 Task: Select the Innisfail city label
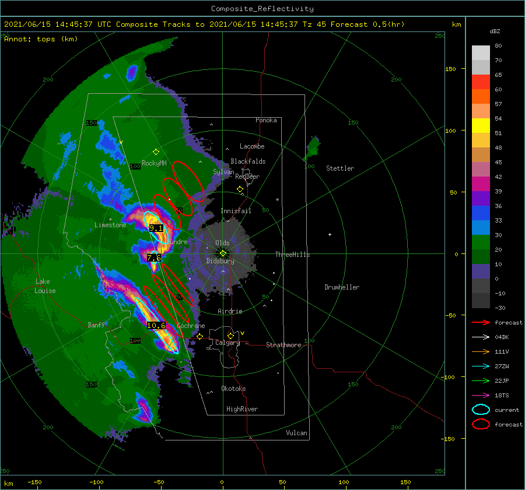[236, 211]
